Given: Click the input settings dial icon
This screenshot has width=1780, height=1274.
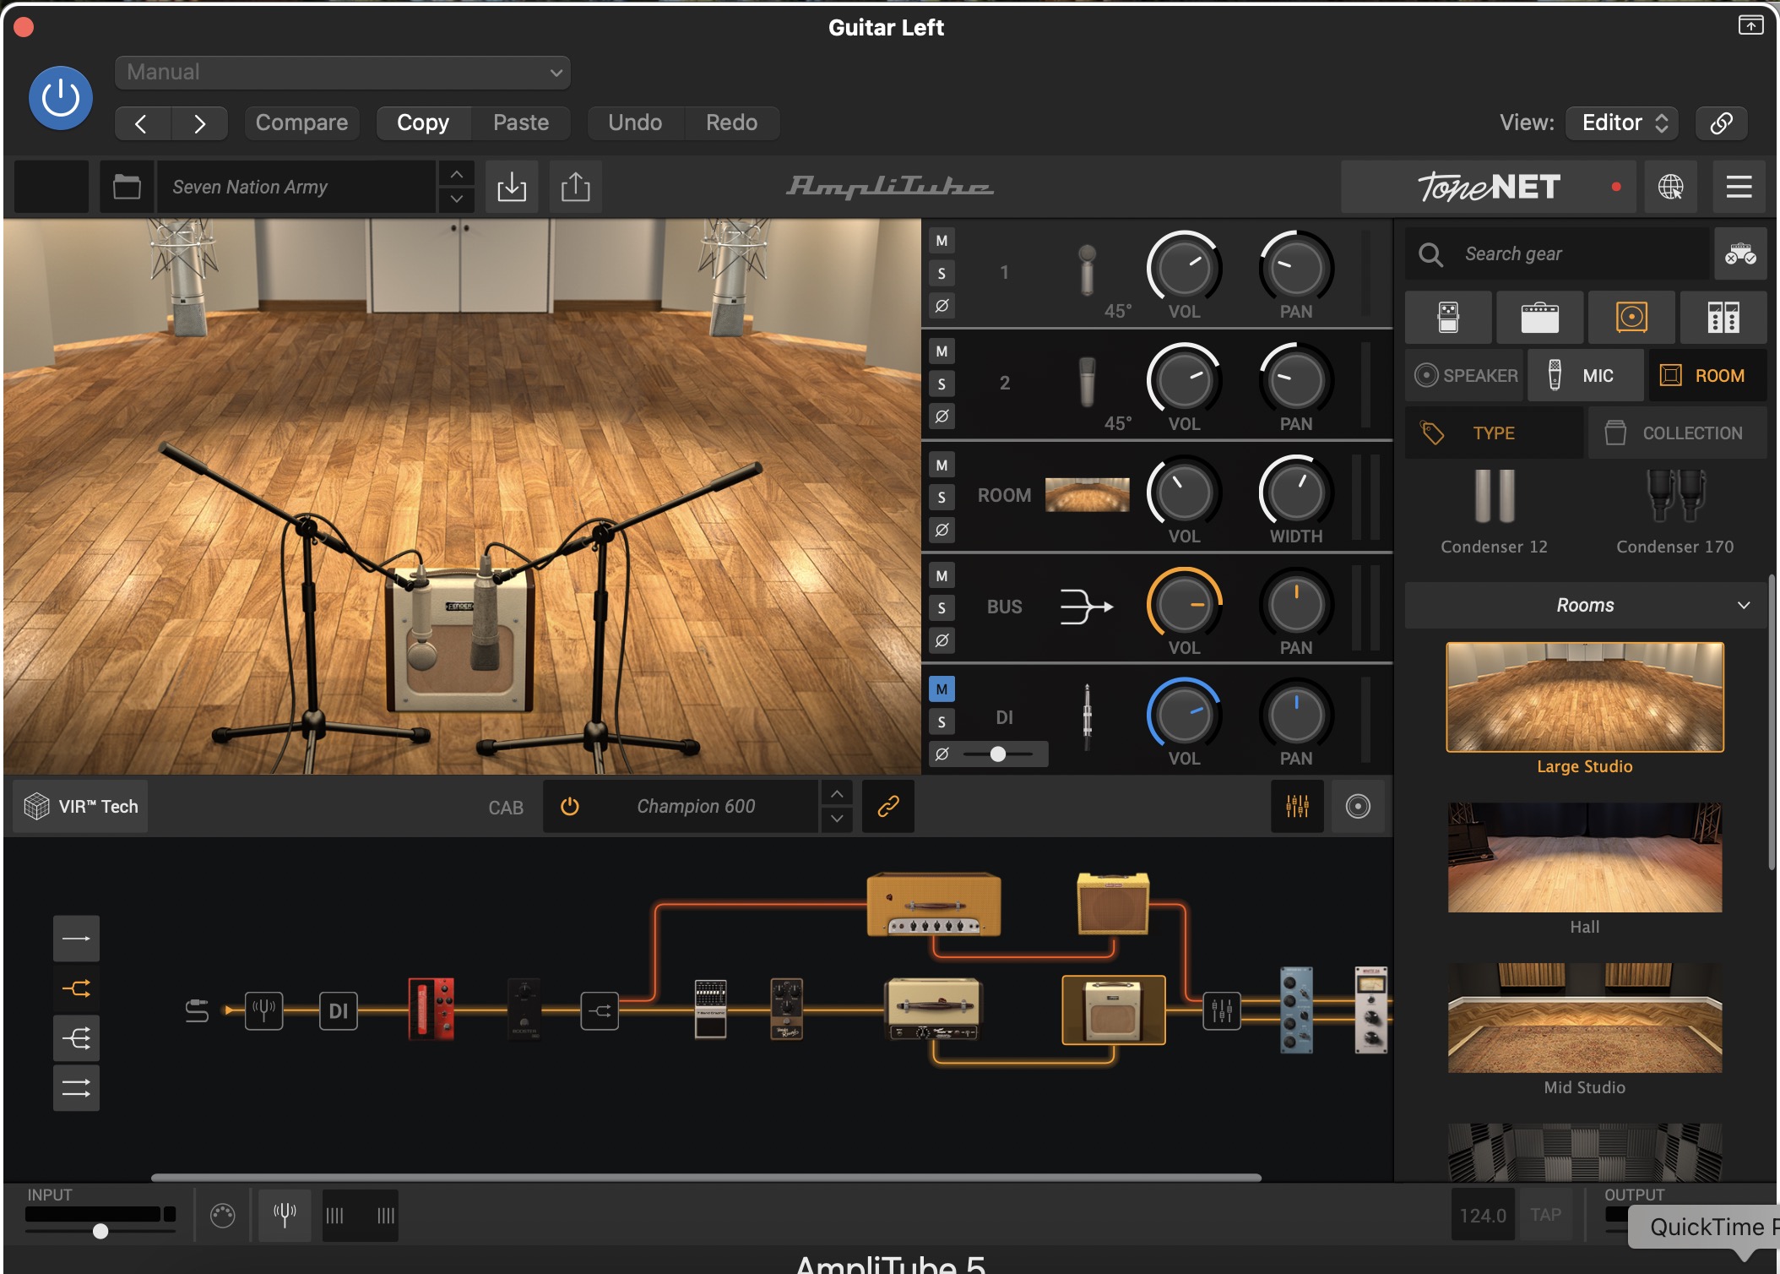Looking at the screenshot, I should tap(223, 1216).
